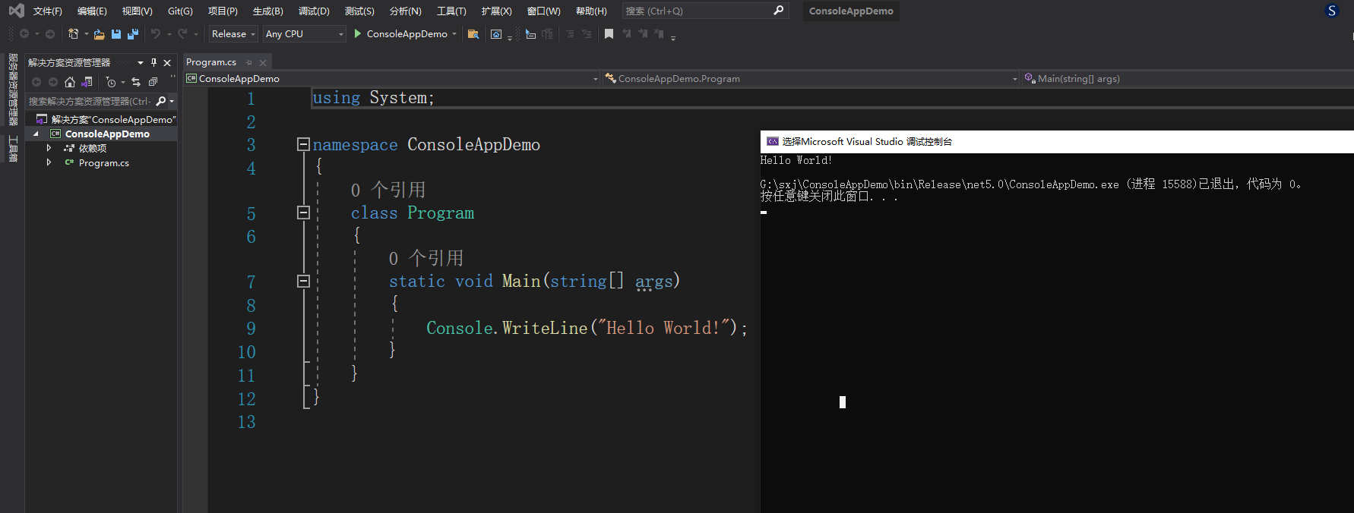Open the 服务器资源管理器 side tab
This screenshot has width=1354, height=513.
[x=13, y=90]
